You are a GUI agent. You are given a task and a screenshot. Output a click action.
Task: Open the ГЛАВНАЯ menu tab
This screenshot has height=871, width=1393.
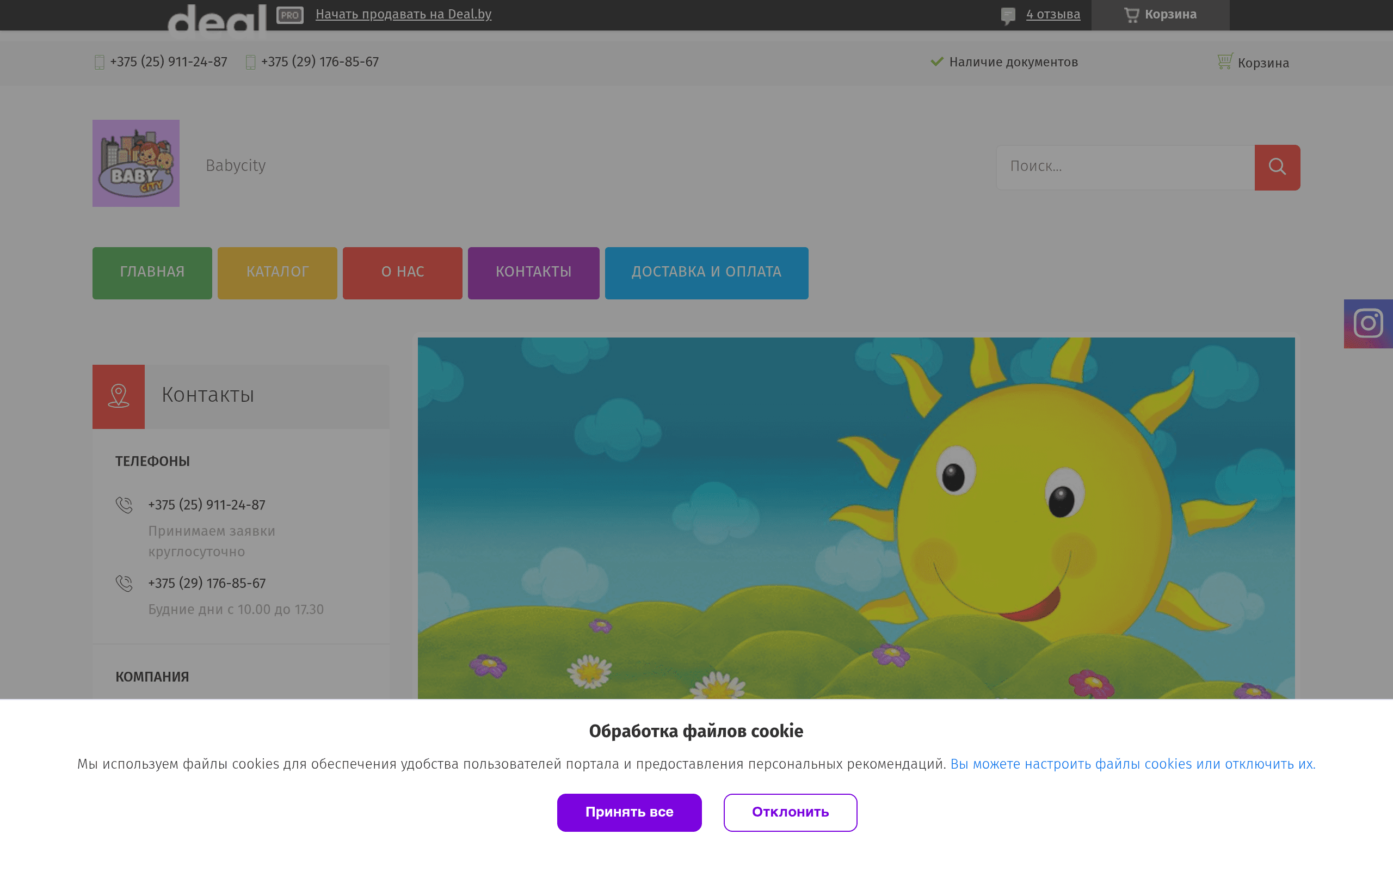point(152,273)
